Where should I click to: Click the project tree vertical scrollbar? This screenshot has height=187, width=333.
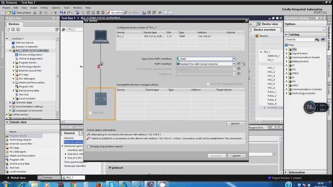point(58,77)
